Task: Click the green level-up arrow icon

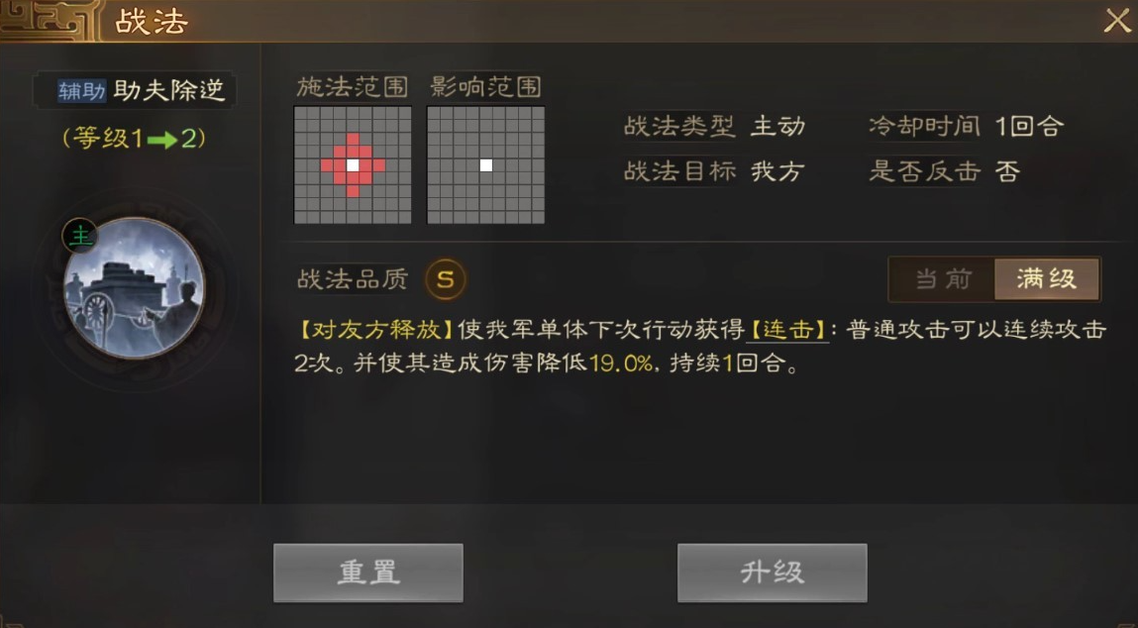Action: point(161,140)
